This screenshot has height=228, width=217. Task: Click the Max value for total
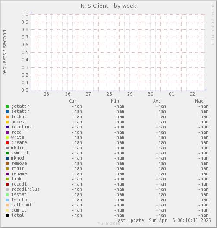203,215
